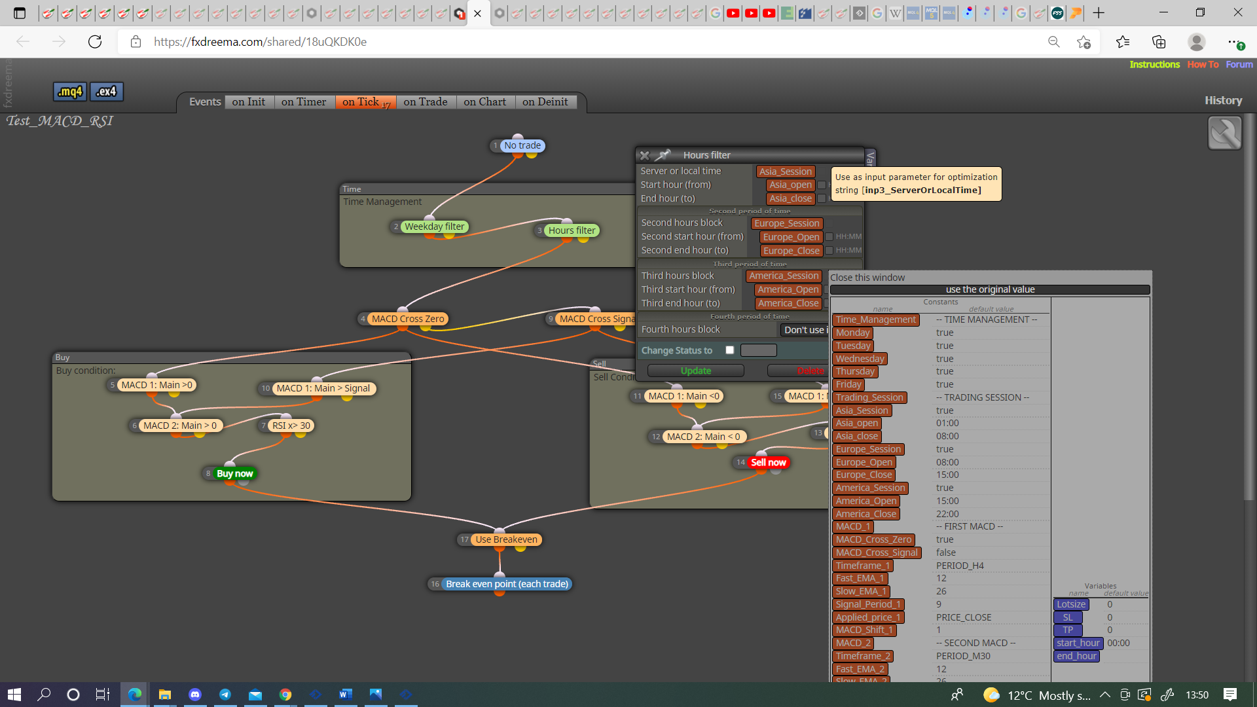Toggle the Change Status to checkbox
The height and width of the screenshot is (707, 1257).
[729, 350]
